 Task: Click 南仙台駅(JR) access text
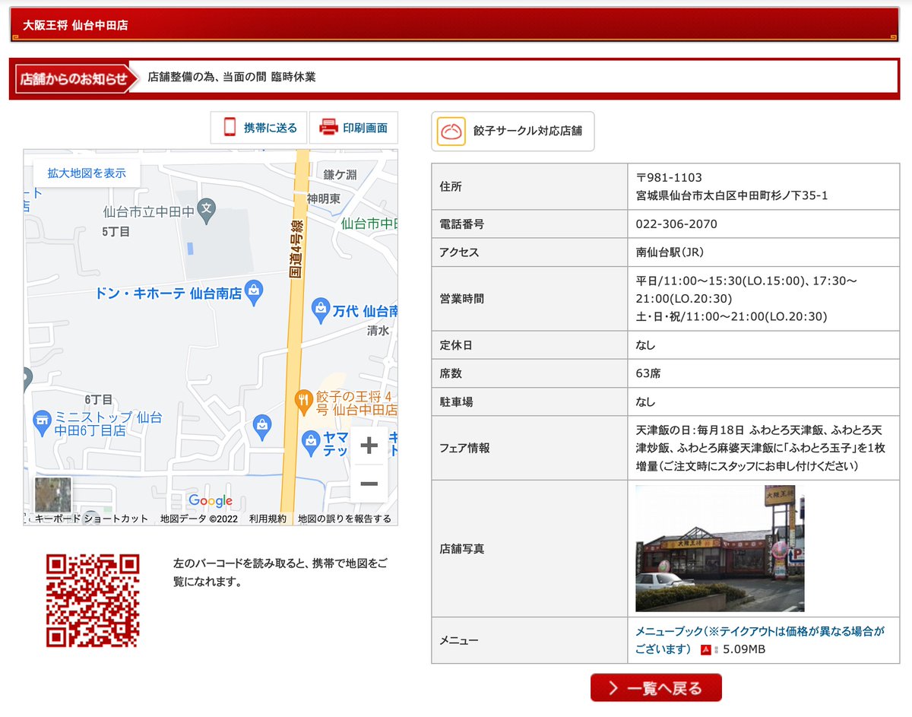671,252
